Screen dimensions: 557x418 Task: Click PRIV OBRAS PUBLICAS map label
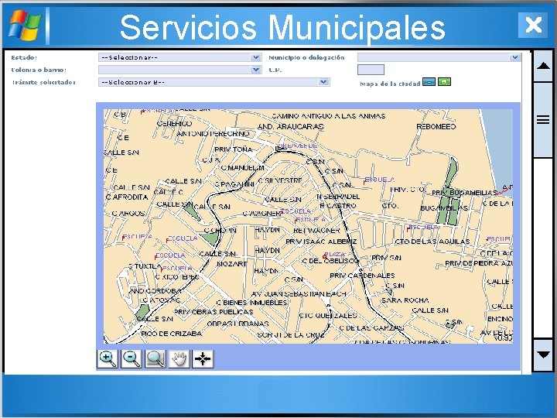click(214, 312)
